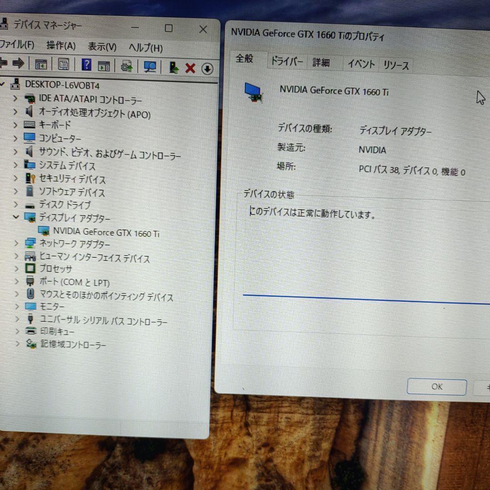Image resolution: width=490 pixels, height=490 pixels.
Task: Switch to the イベント tab
Action: pos(361,64)
